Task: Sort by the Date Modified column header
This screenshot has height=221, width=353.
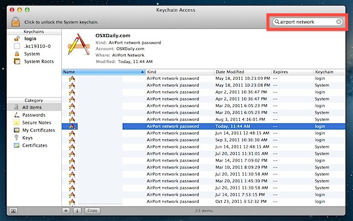Action: tap(243, 72)
